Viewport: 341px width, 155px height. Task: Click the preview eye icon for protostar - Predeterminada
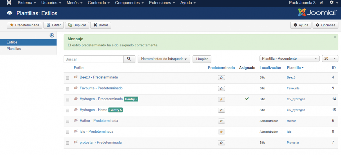pos(76,142)
